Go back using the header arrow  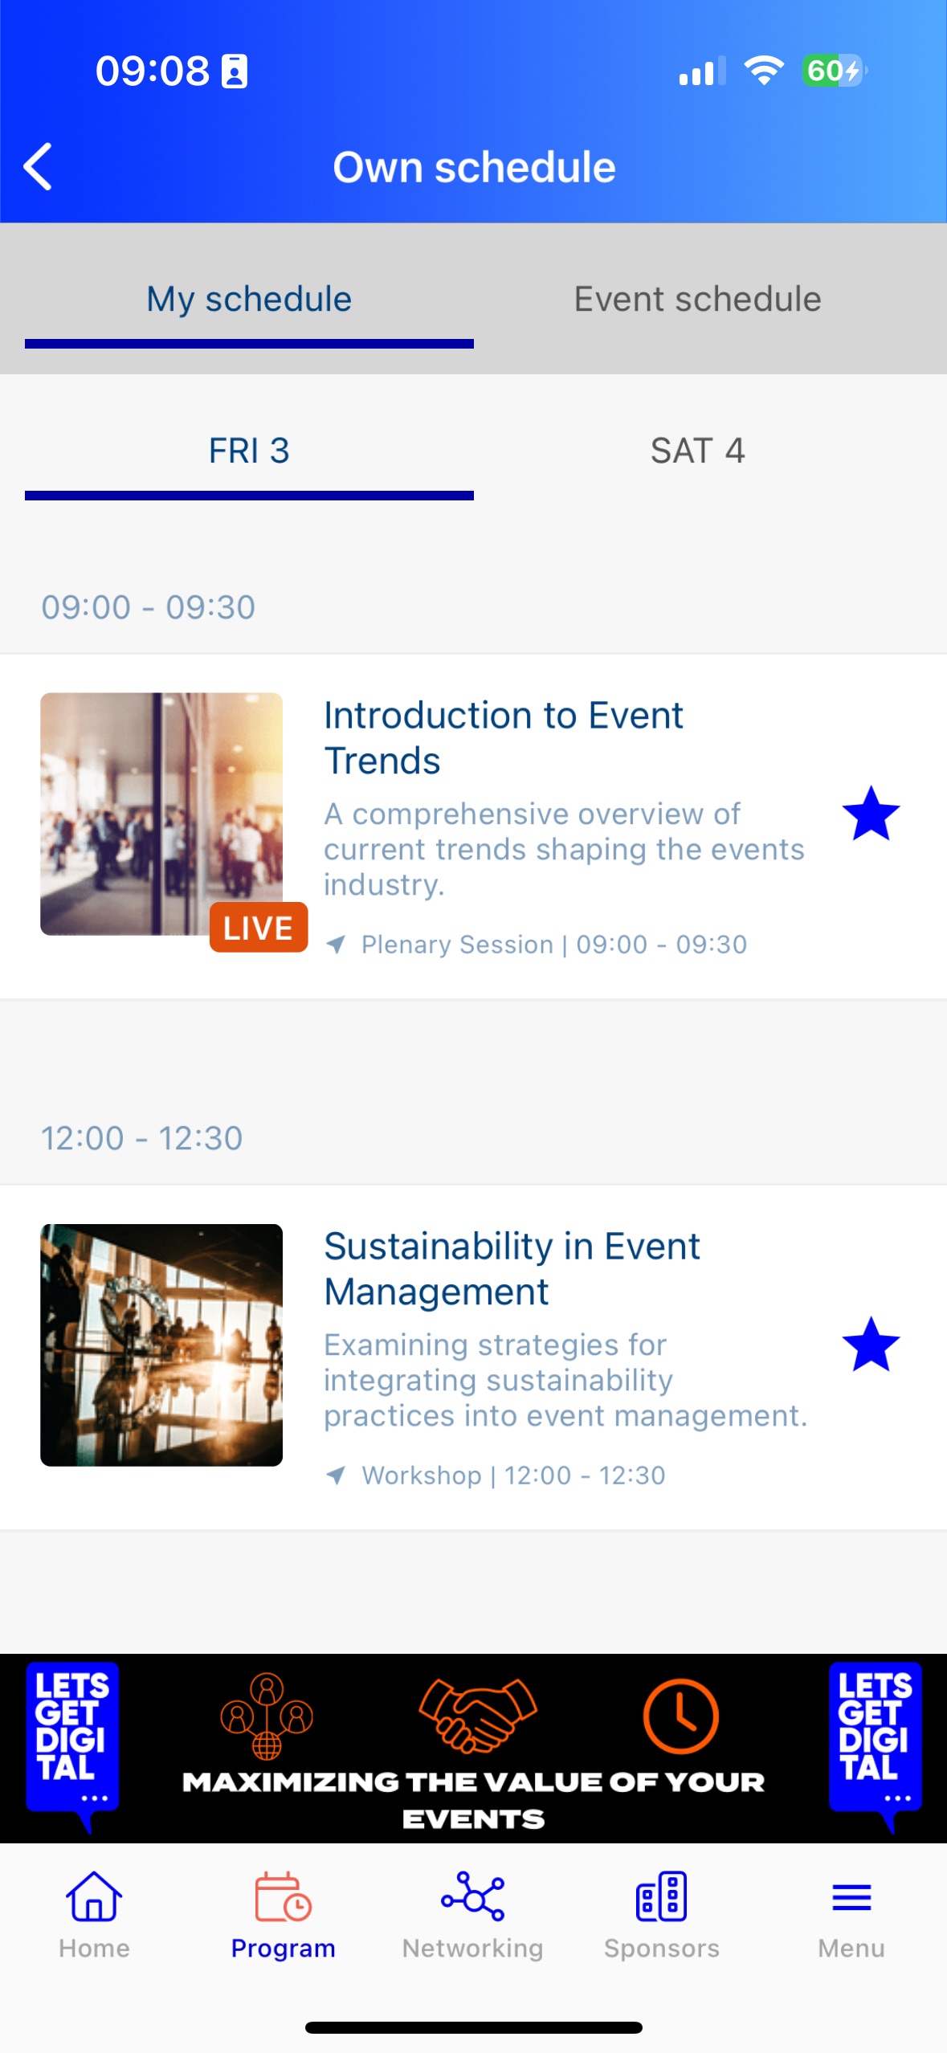click(x=38, y=167)
